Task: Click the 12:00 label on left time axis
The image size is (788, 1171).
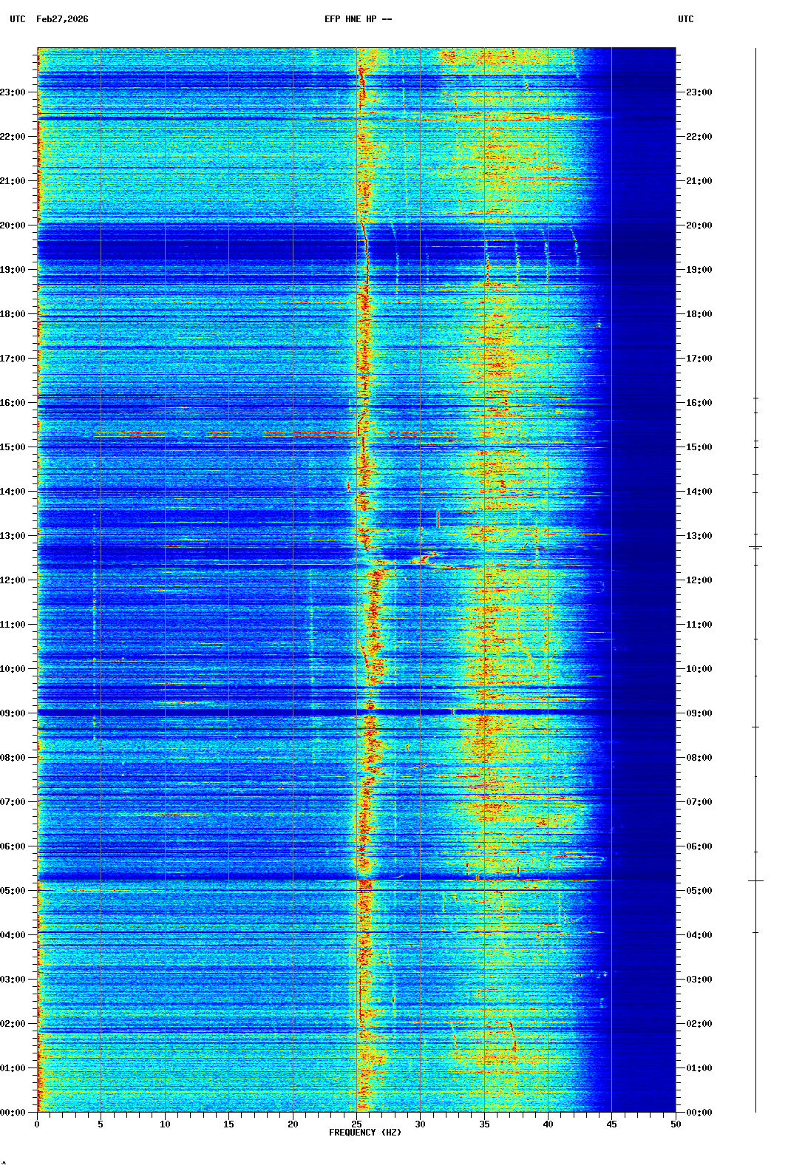Action: tap(13, 580)
